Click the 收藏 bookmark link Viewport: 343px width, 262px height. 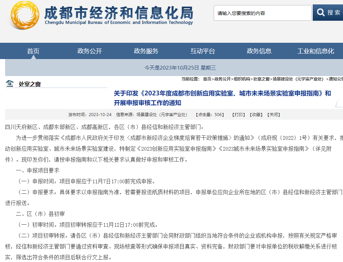pos(256,115)
